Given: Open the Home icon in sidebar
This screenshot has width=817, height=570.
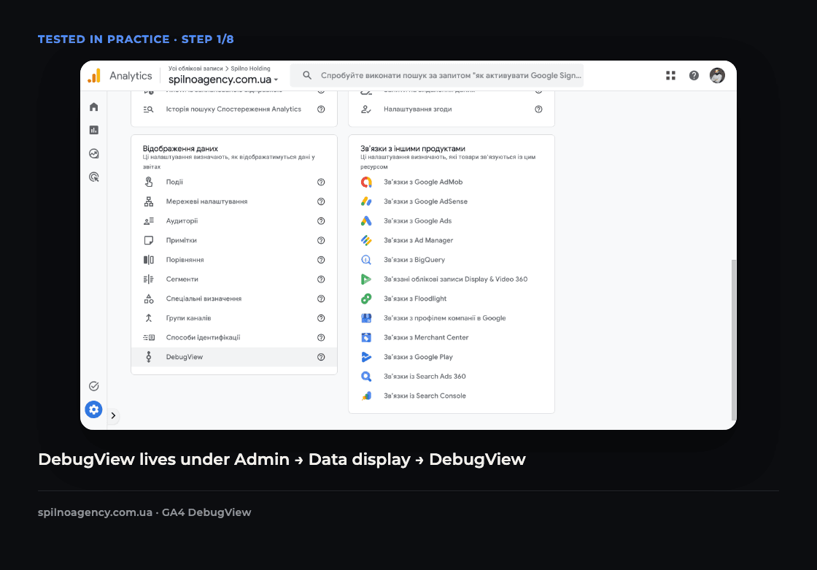Looking at the screenshot, I should pos(94,107).
